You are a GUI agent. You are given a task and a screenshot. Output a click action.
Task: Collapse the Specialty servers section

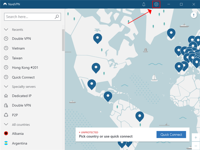coord(6,87)
